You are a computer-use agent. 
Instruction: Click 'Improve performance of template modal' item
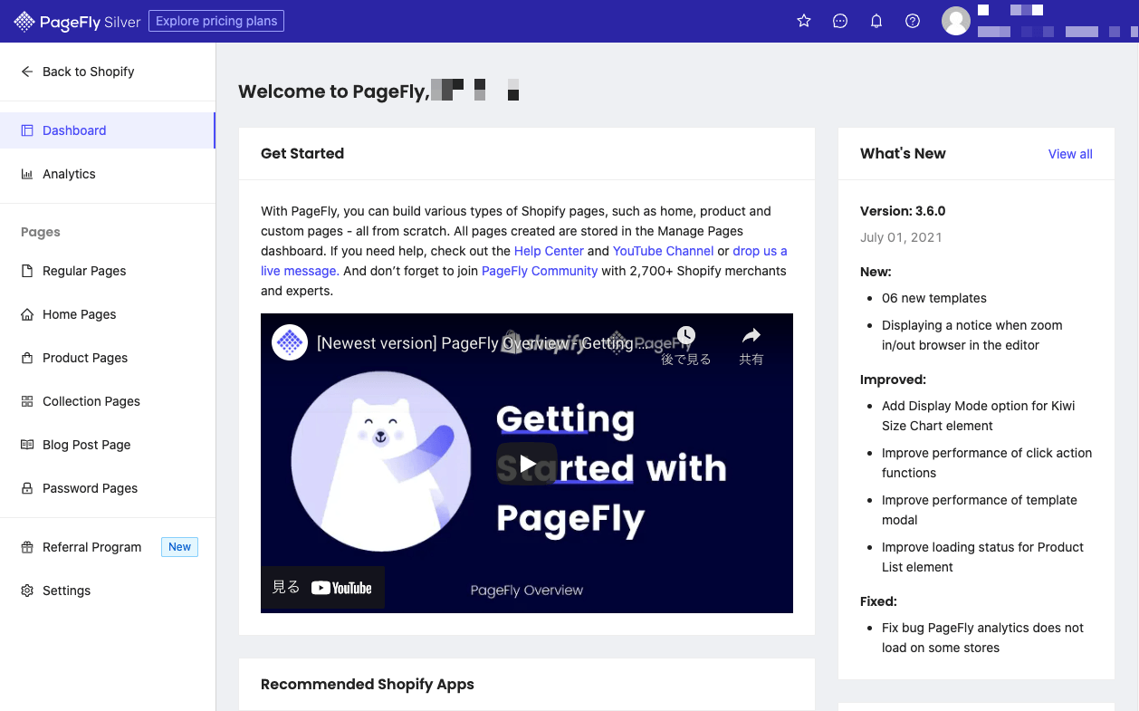click(x=980, y=510)
